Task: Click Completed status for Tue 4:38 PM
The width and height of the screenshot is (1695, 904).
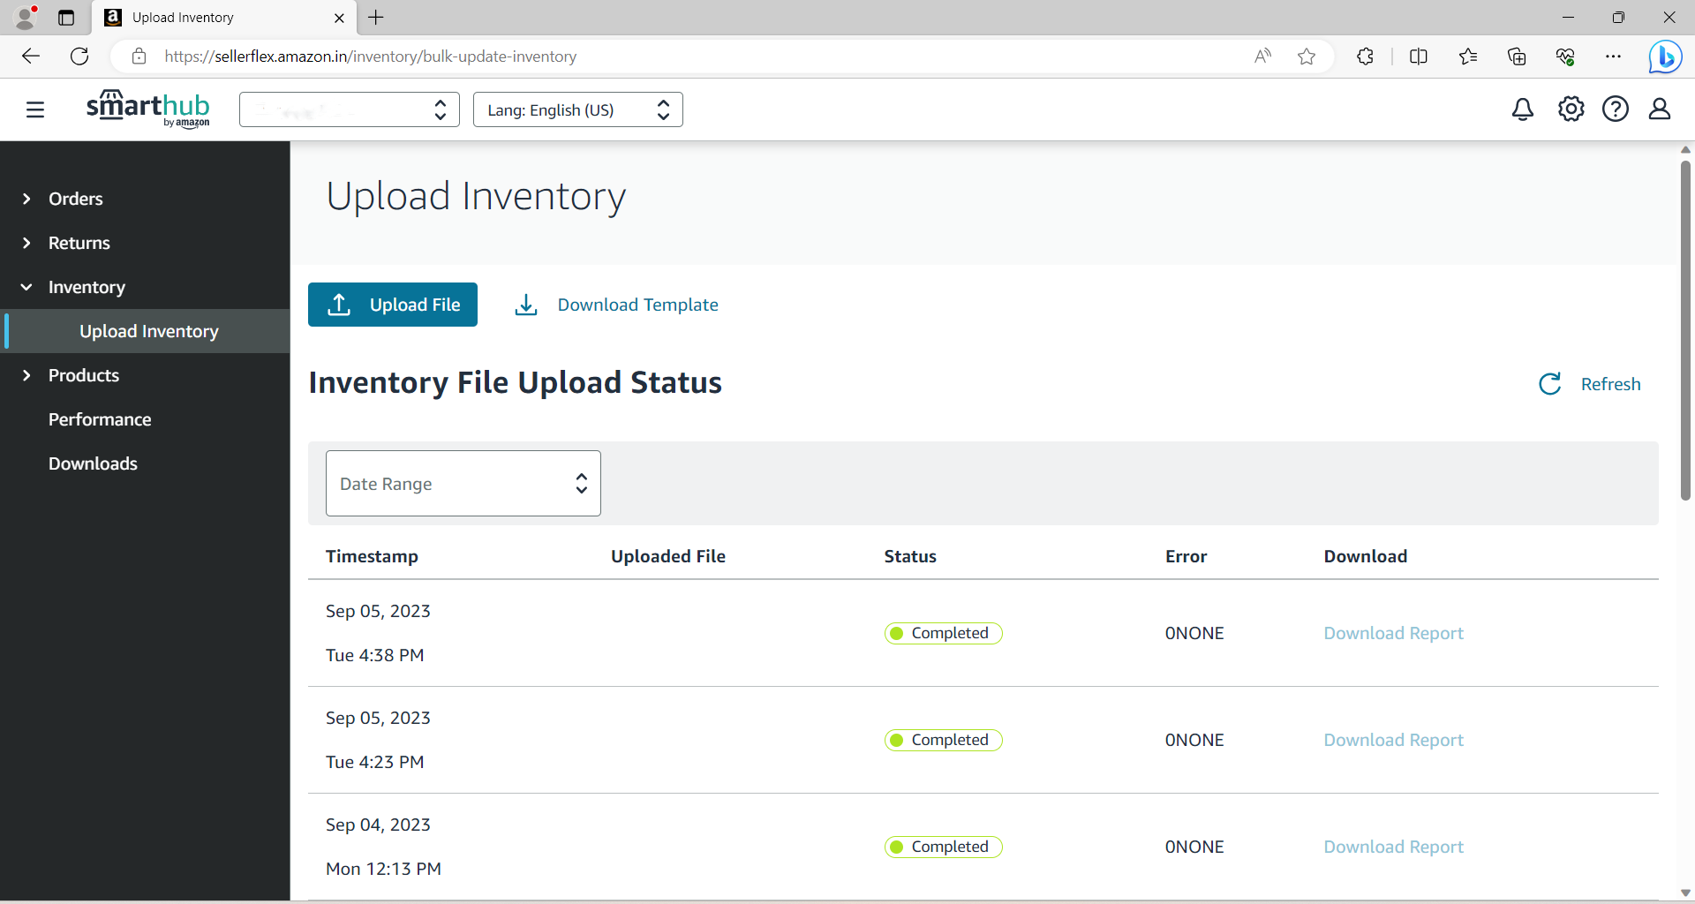Action: click(x=943, y=633)
